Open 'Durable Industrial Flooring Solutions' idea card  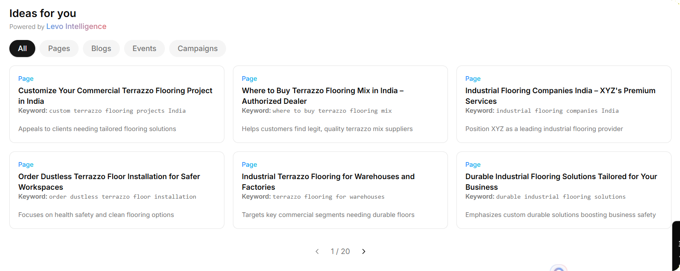pyautogui.click(x=561, y=182)
